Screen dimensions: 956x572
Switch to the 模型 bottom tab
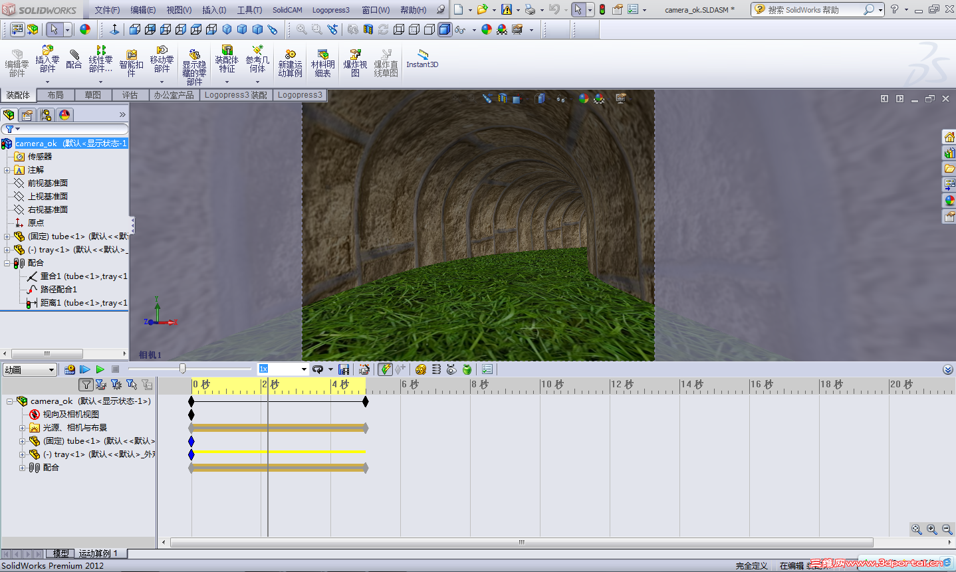60,553
